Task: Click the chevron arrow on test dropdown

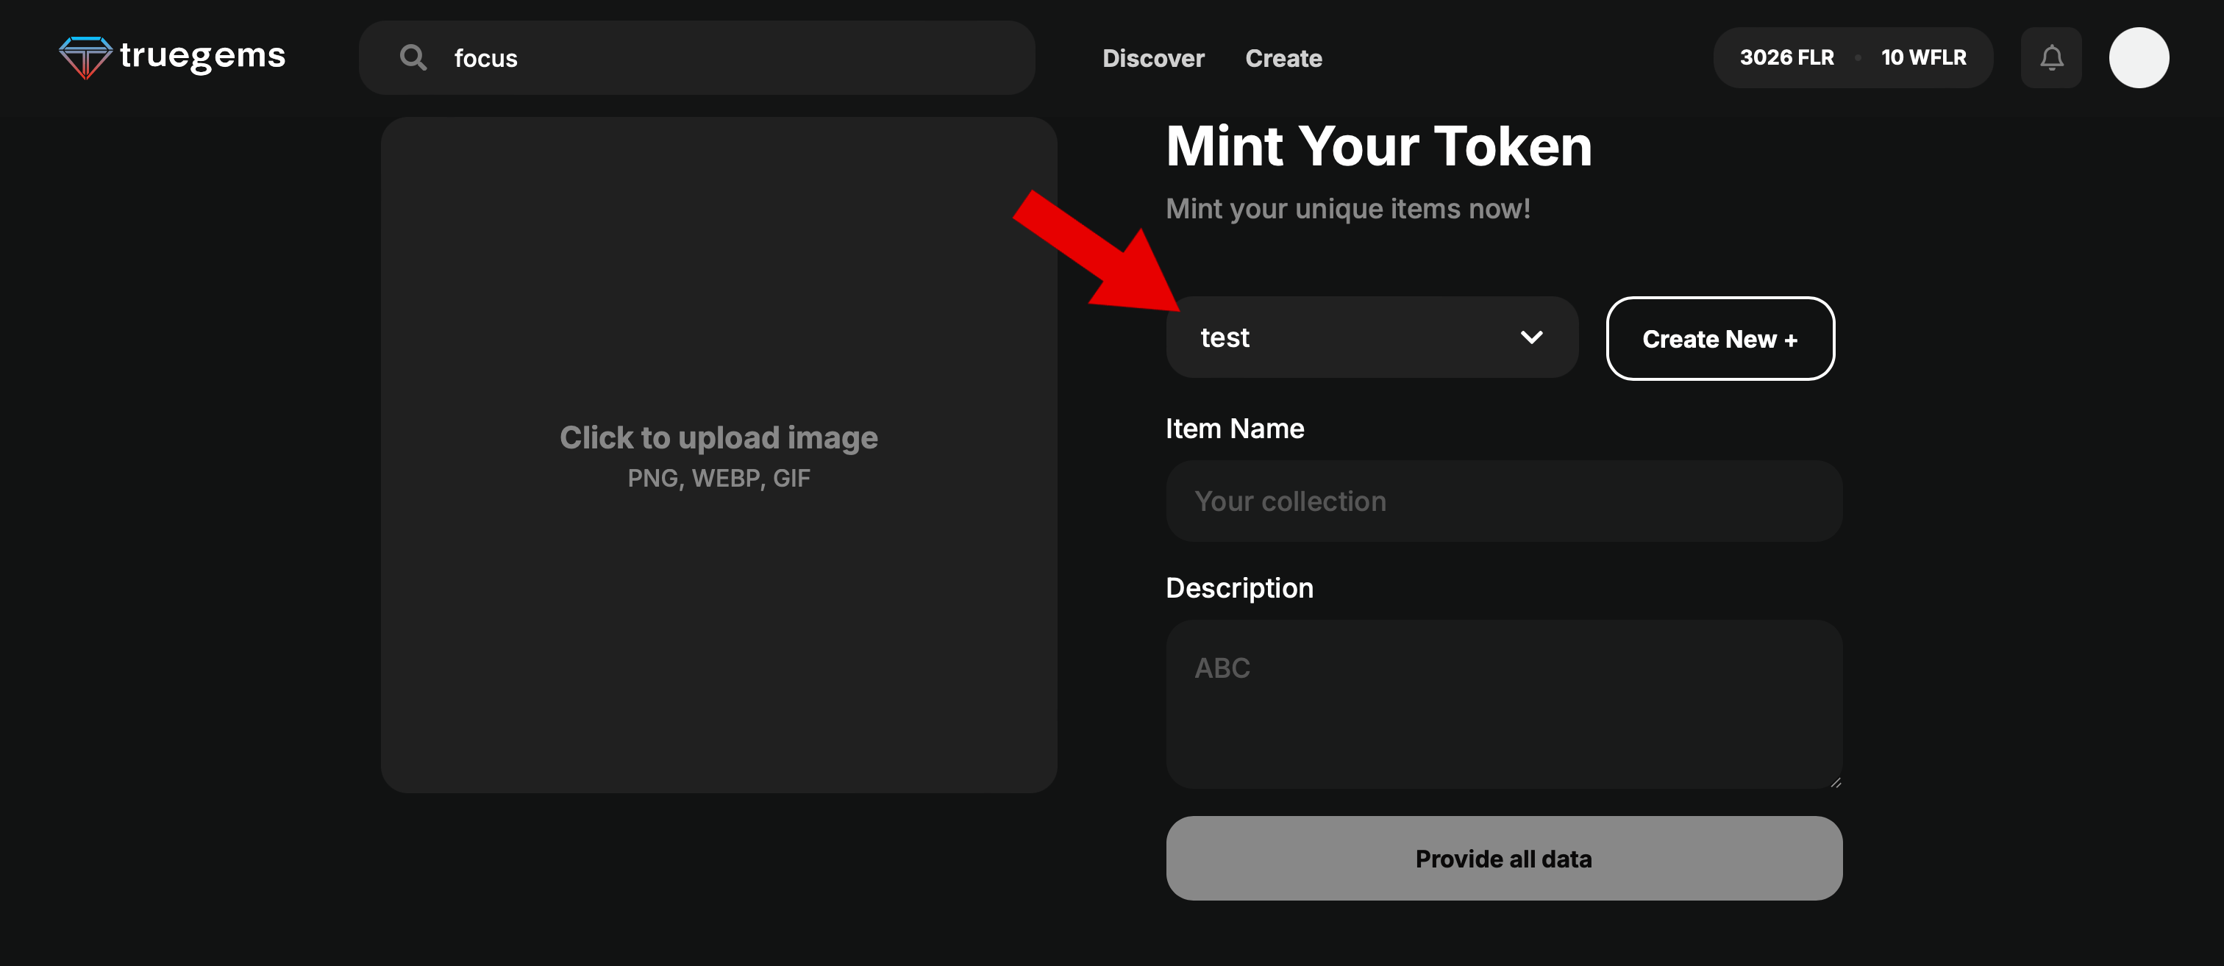Action: [x=1530, y=337]
